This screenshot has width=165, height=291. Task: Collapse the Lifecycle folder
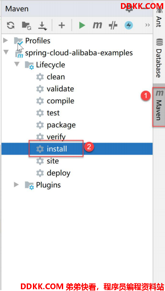pos(17,64)
